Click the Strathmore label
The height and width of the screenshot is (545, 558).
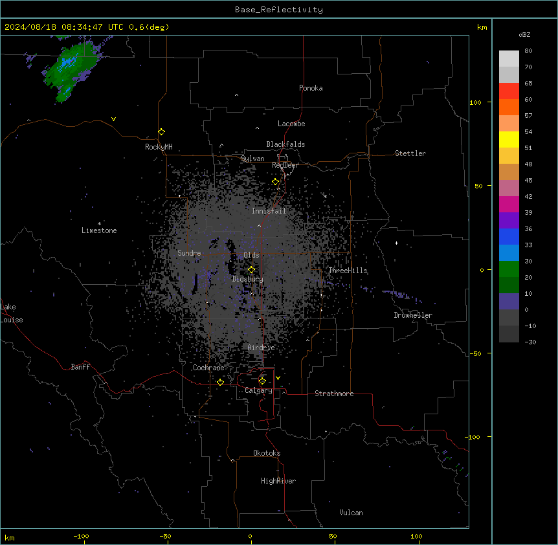[x=334, y=394]
